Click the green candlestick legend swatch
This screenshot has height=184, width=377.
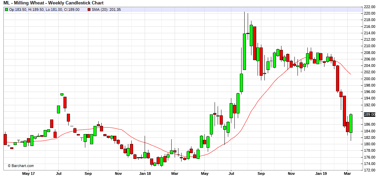tap(6, 10)
